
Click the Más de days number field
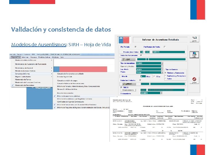click(143, 76)
